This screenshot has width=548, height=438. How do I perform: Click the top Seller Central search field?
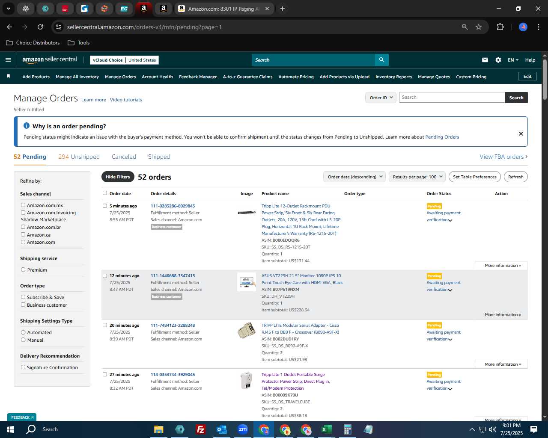pyautogui.click(x=313, y=60)
